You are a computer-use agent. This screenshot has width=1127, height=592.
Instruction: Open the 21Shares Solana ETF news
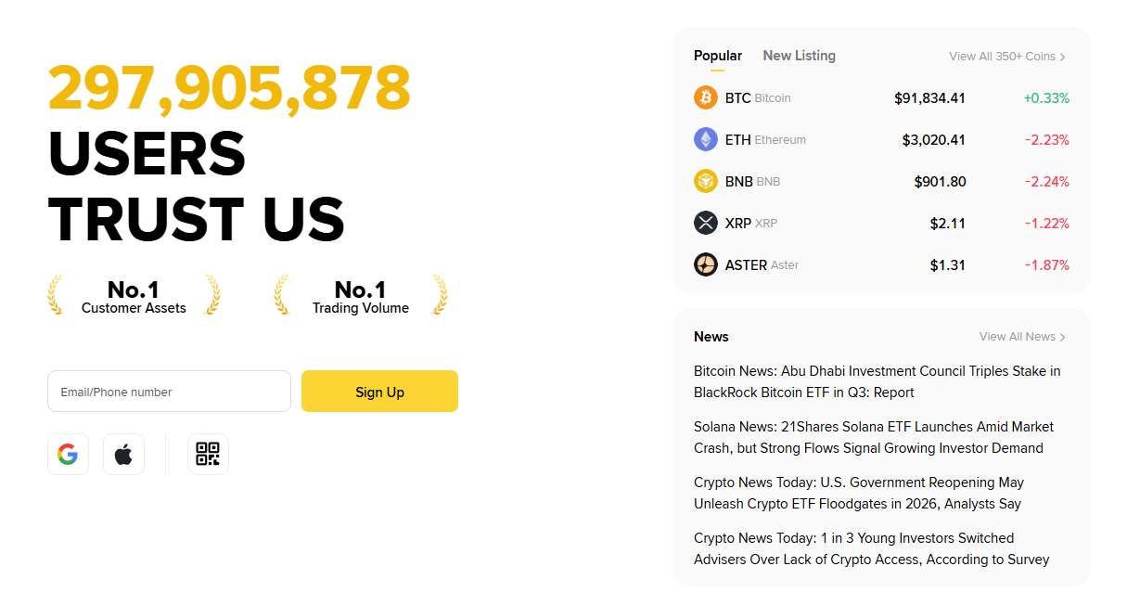(x=873, y=437)
